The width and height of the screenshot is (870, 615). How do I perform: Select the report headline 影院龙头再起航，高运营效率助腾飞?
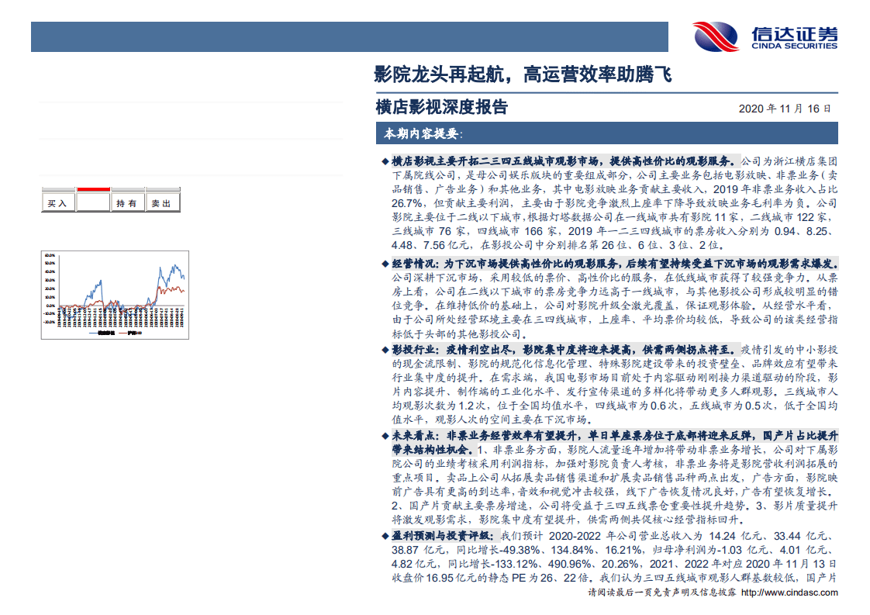point(521,76)
